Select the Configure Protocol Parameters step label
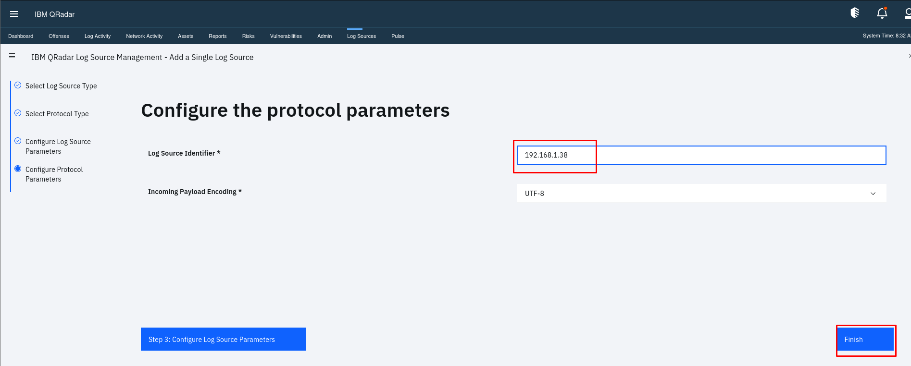 point(54,174)
